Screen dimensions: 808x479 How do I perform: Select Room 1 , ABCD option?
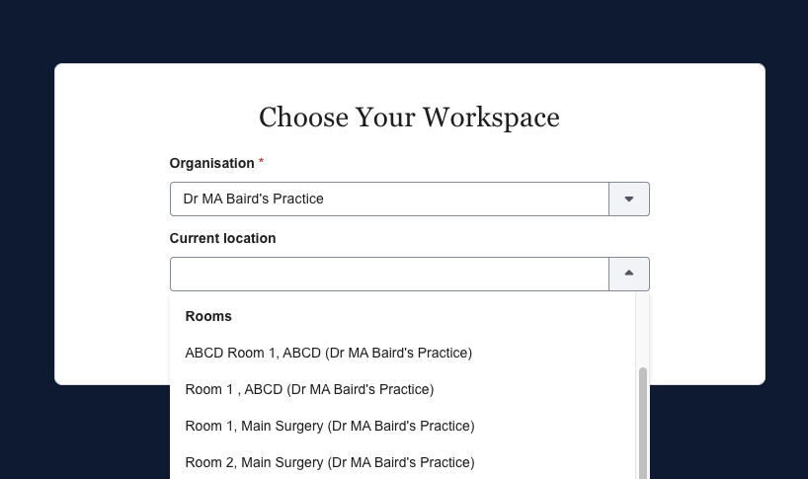[x=402, y=389]
